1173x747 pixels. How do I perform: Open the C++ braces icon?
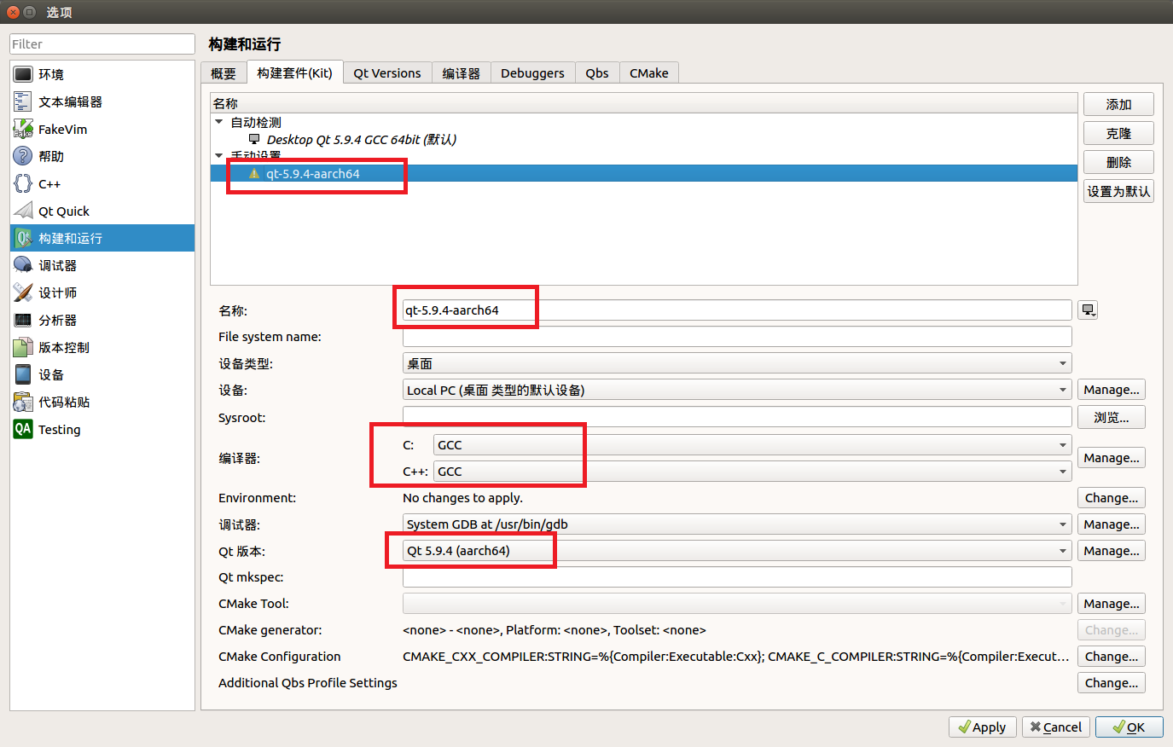(23, 183)
